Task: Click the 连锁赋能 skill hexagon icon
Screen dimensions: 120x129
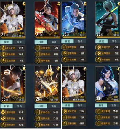Action: tap(37, 119)
